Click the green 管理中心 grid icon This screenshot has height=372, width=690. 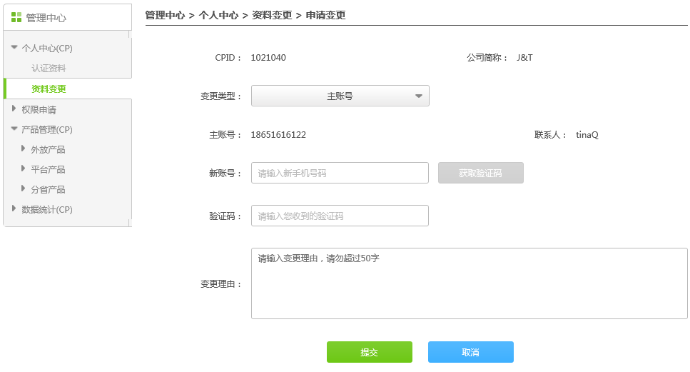[16, 17]
